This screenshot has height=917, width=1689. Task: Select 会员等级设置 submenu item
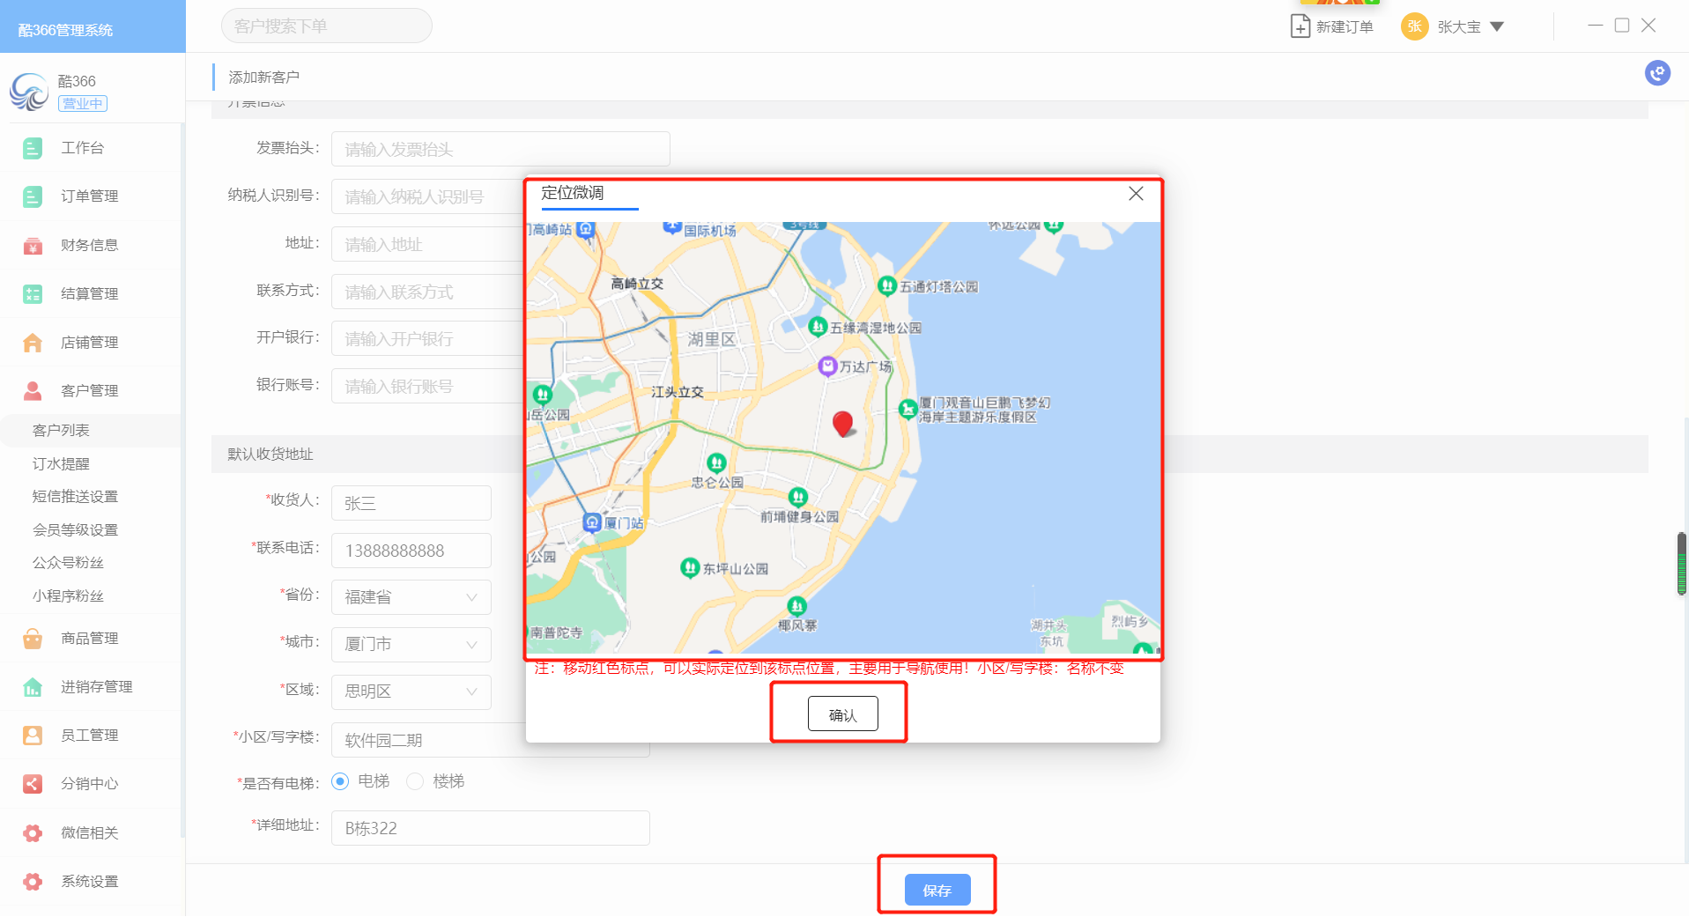[x=75, y=529]
